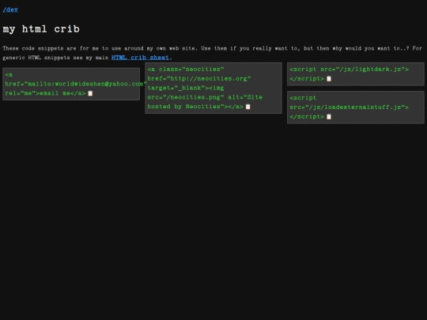Click the href="http://neocities.org" code line
Screen dimensions: 427x320
(199, 79)
